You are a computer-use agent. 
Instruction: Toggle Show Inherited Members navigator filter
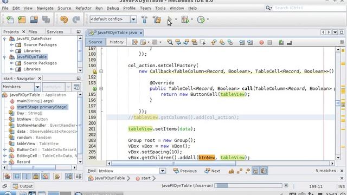[x=7, y=176]
